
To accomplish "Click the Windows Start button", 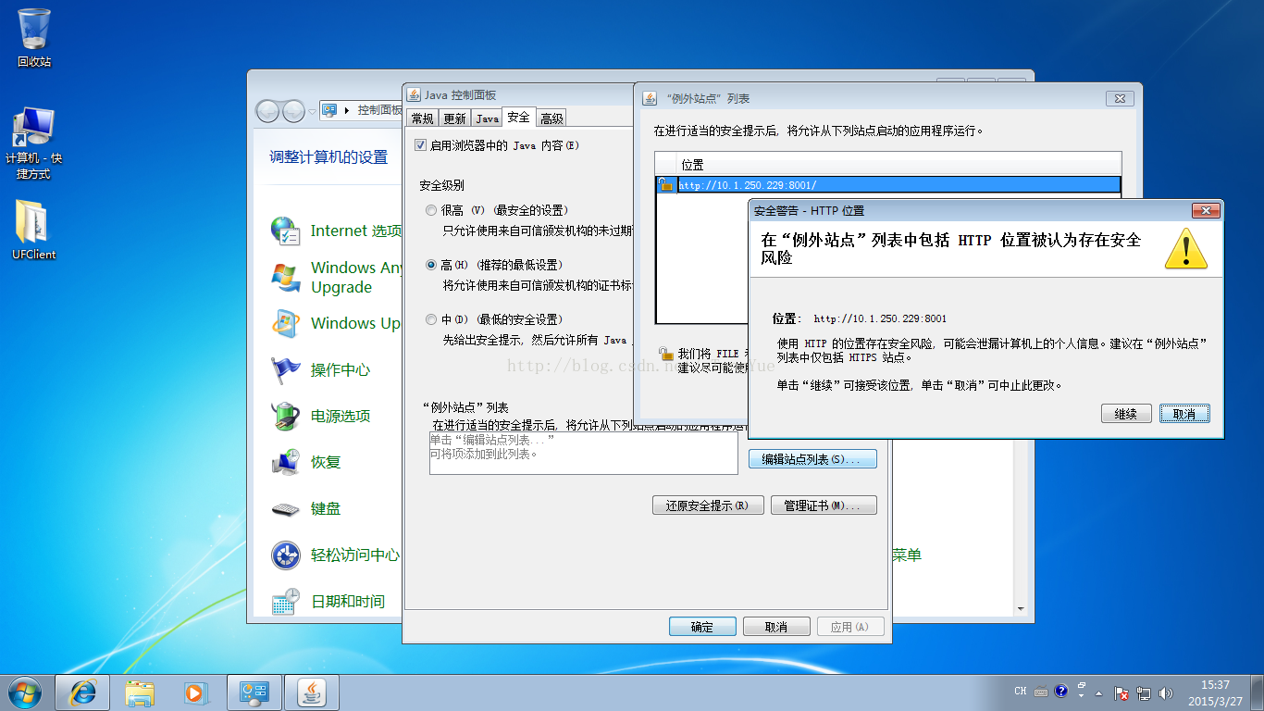I will click(25, 692).
